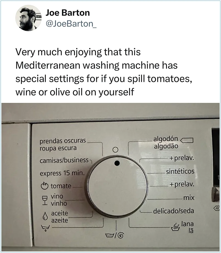Click the black indicator dot on the dial

tap(117, 163)
